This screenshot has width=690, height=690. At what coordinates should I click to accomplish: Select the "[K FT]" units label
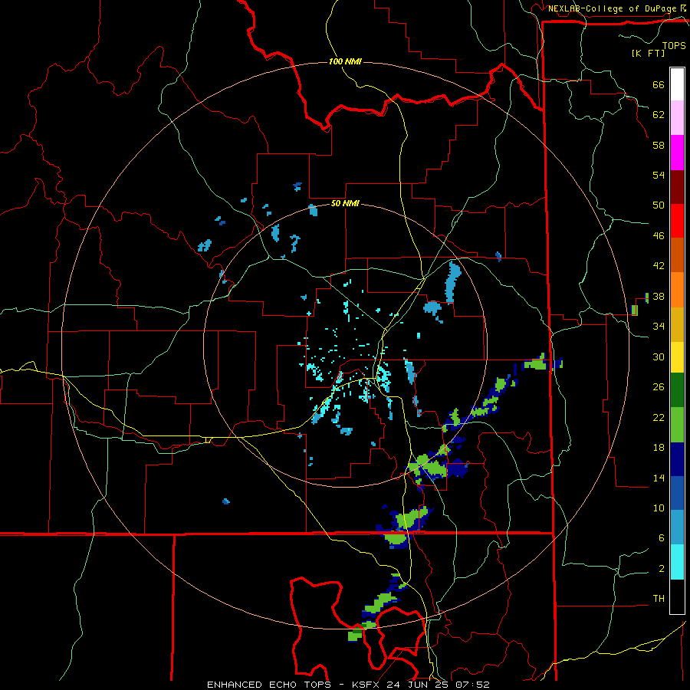(648, 53)
